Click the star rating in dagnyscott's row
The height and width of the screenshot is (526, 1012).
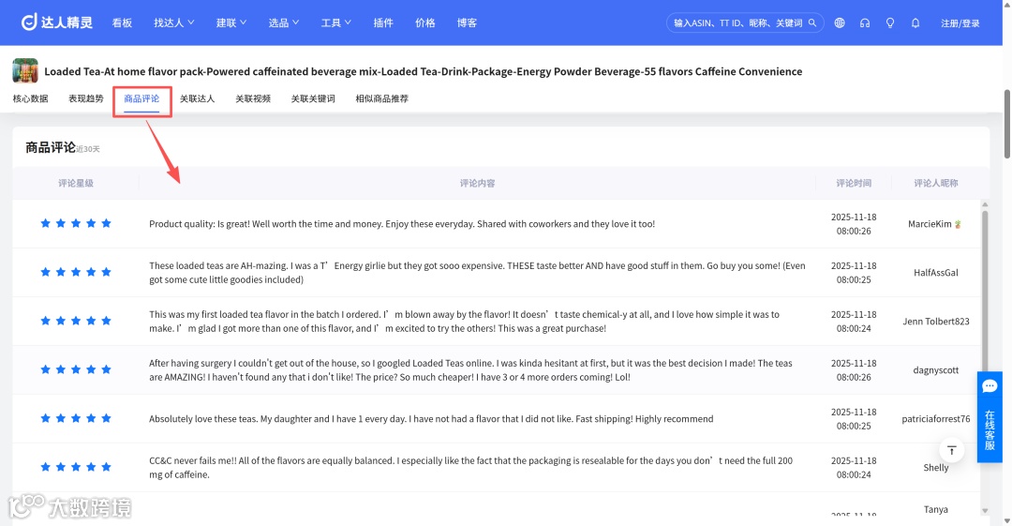click(x=76, y=369)
